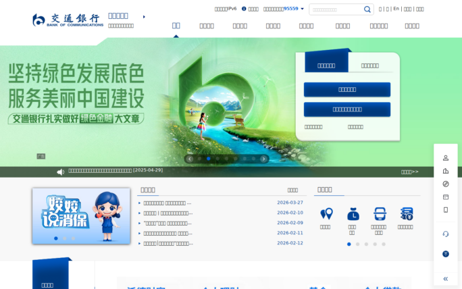Image resolution: width=462 pixels, height=289 pixels.
Task: Switch language via the En link
Action: (396, 9)
